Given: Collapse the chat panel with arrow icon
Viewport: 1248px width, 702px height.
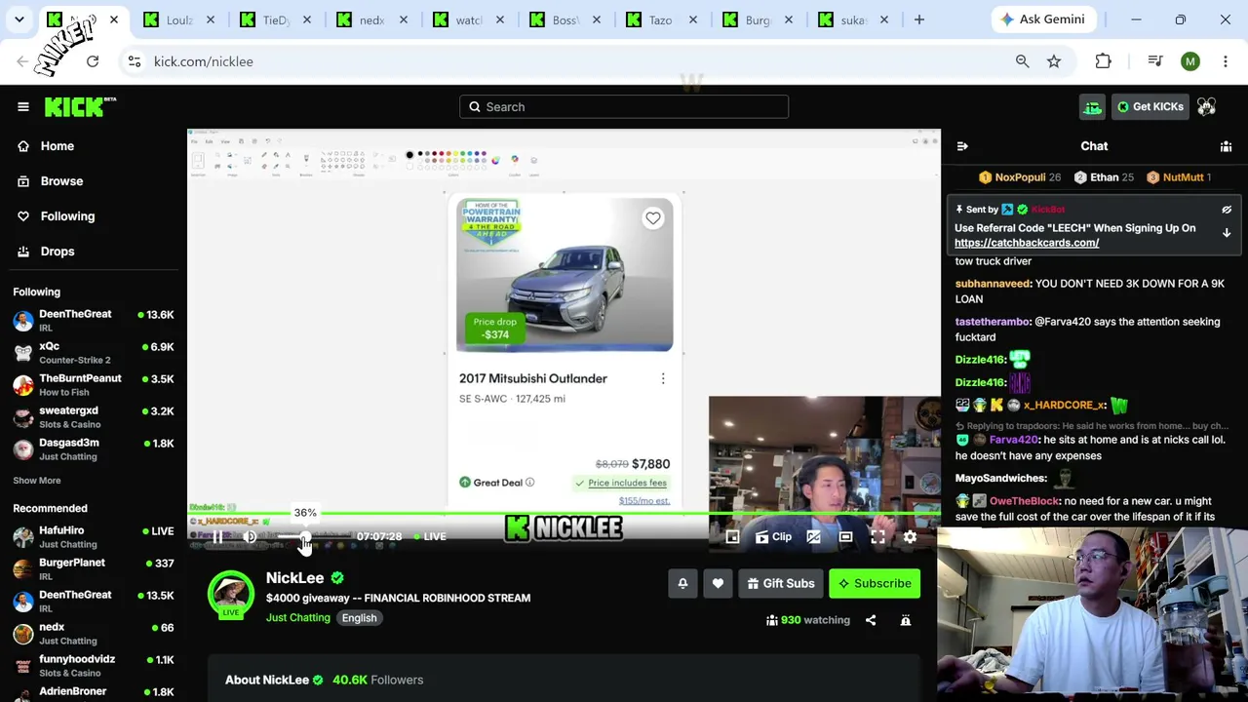Looking at the screenshot, I should (x=962, y=146).
